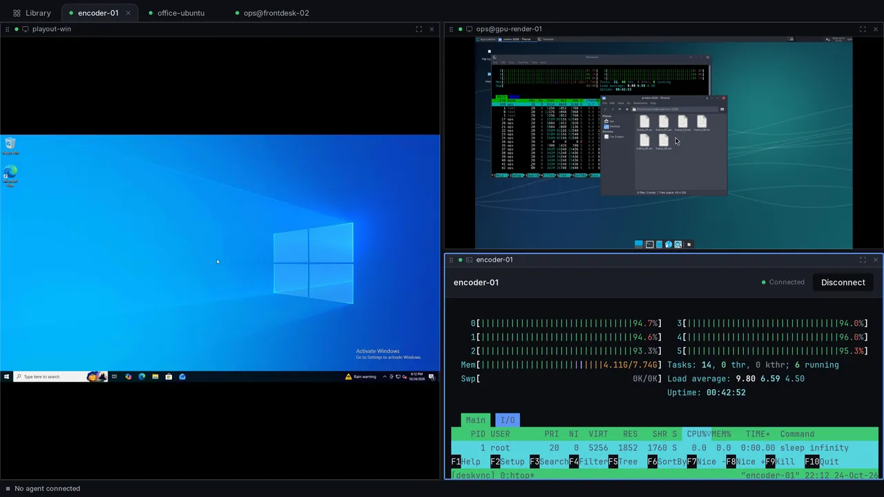This screenshot has width=884, height=497.
Task: Disconnect from encoder-01
Action: 843,282
